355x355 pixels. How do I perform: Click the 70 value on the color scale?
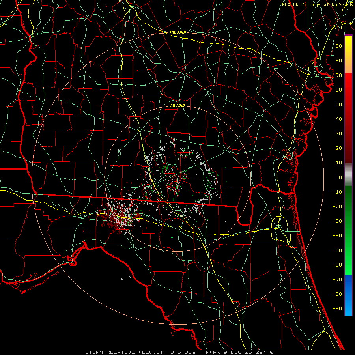point(339,75)
